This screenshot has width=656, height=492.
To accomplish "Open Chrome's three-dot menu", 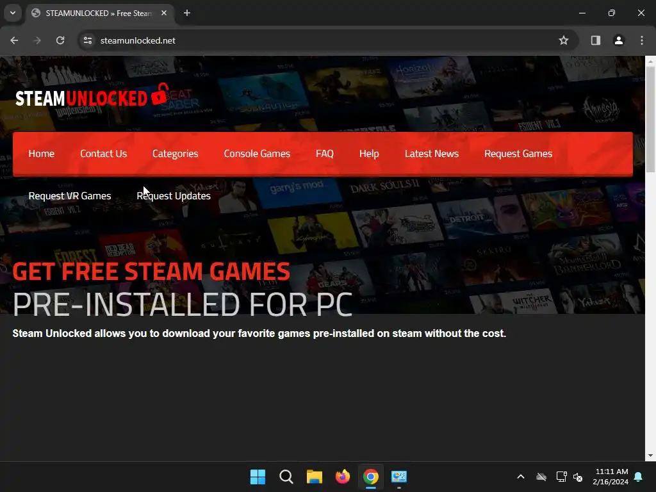I will tap(641, 40).
